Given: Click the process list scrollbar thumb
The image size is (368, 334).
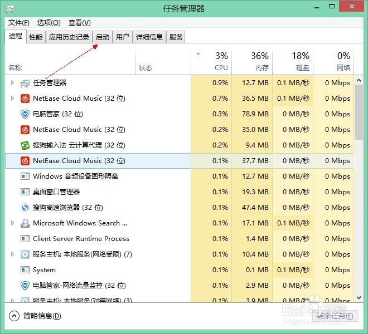Looking at the screenshot, I should click(359, 112).
